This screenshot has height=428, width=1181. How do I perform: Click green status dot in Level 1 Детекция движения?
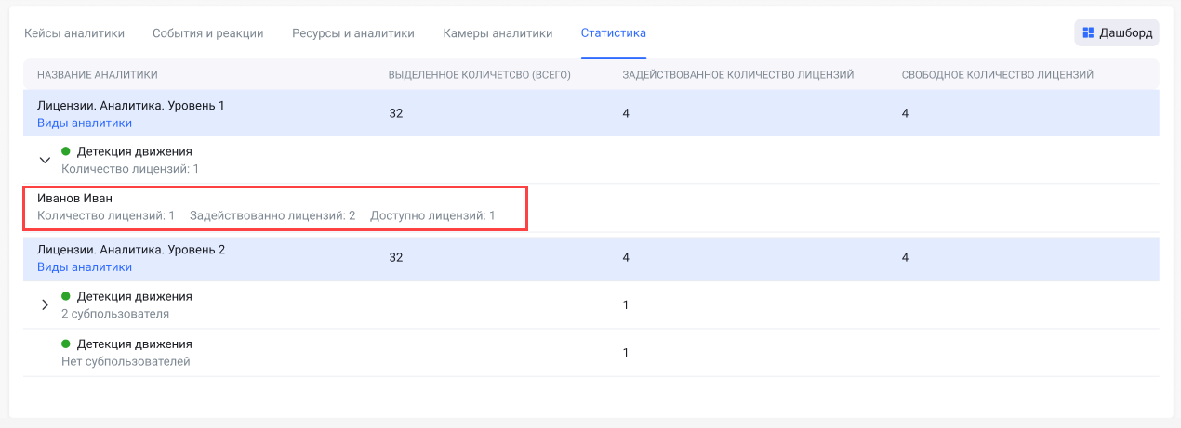coord(66,151)
